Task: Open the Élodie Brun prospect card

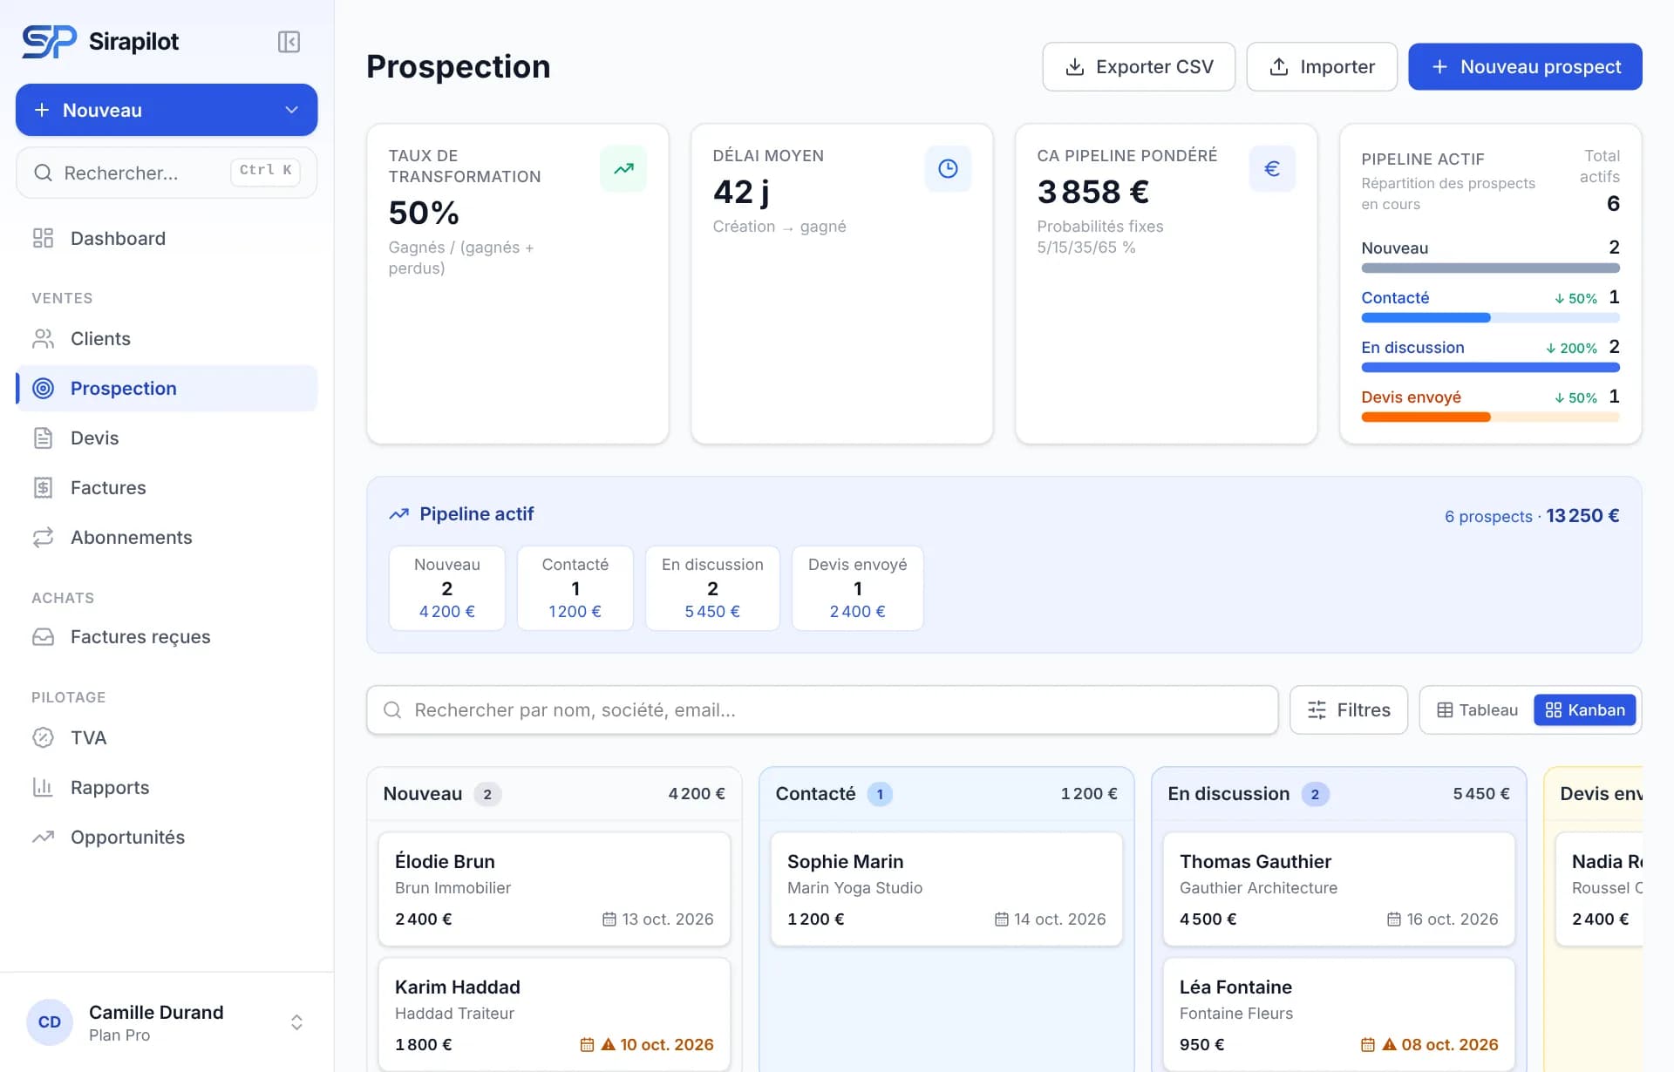Action: [x=554, y=888]
